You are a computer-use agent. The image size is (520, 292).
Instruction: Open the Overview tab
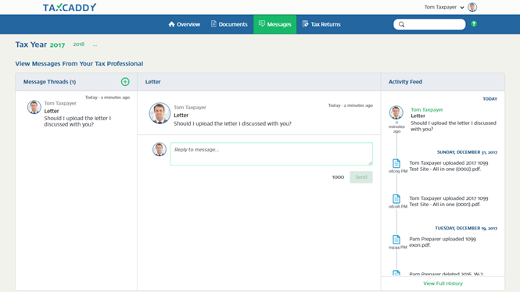[x=184, y=24]
